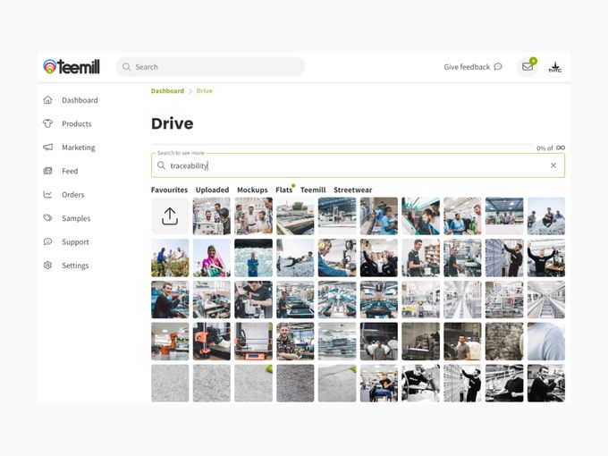Select the first photo thumbnail after upload
The width and height of the screenshot is (608, 456).
coord(212,216)
